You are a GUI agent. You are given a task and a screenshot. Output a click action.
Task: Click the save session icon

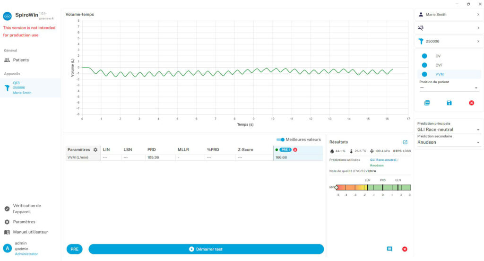click(x=449, y=103)
